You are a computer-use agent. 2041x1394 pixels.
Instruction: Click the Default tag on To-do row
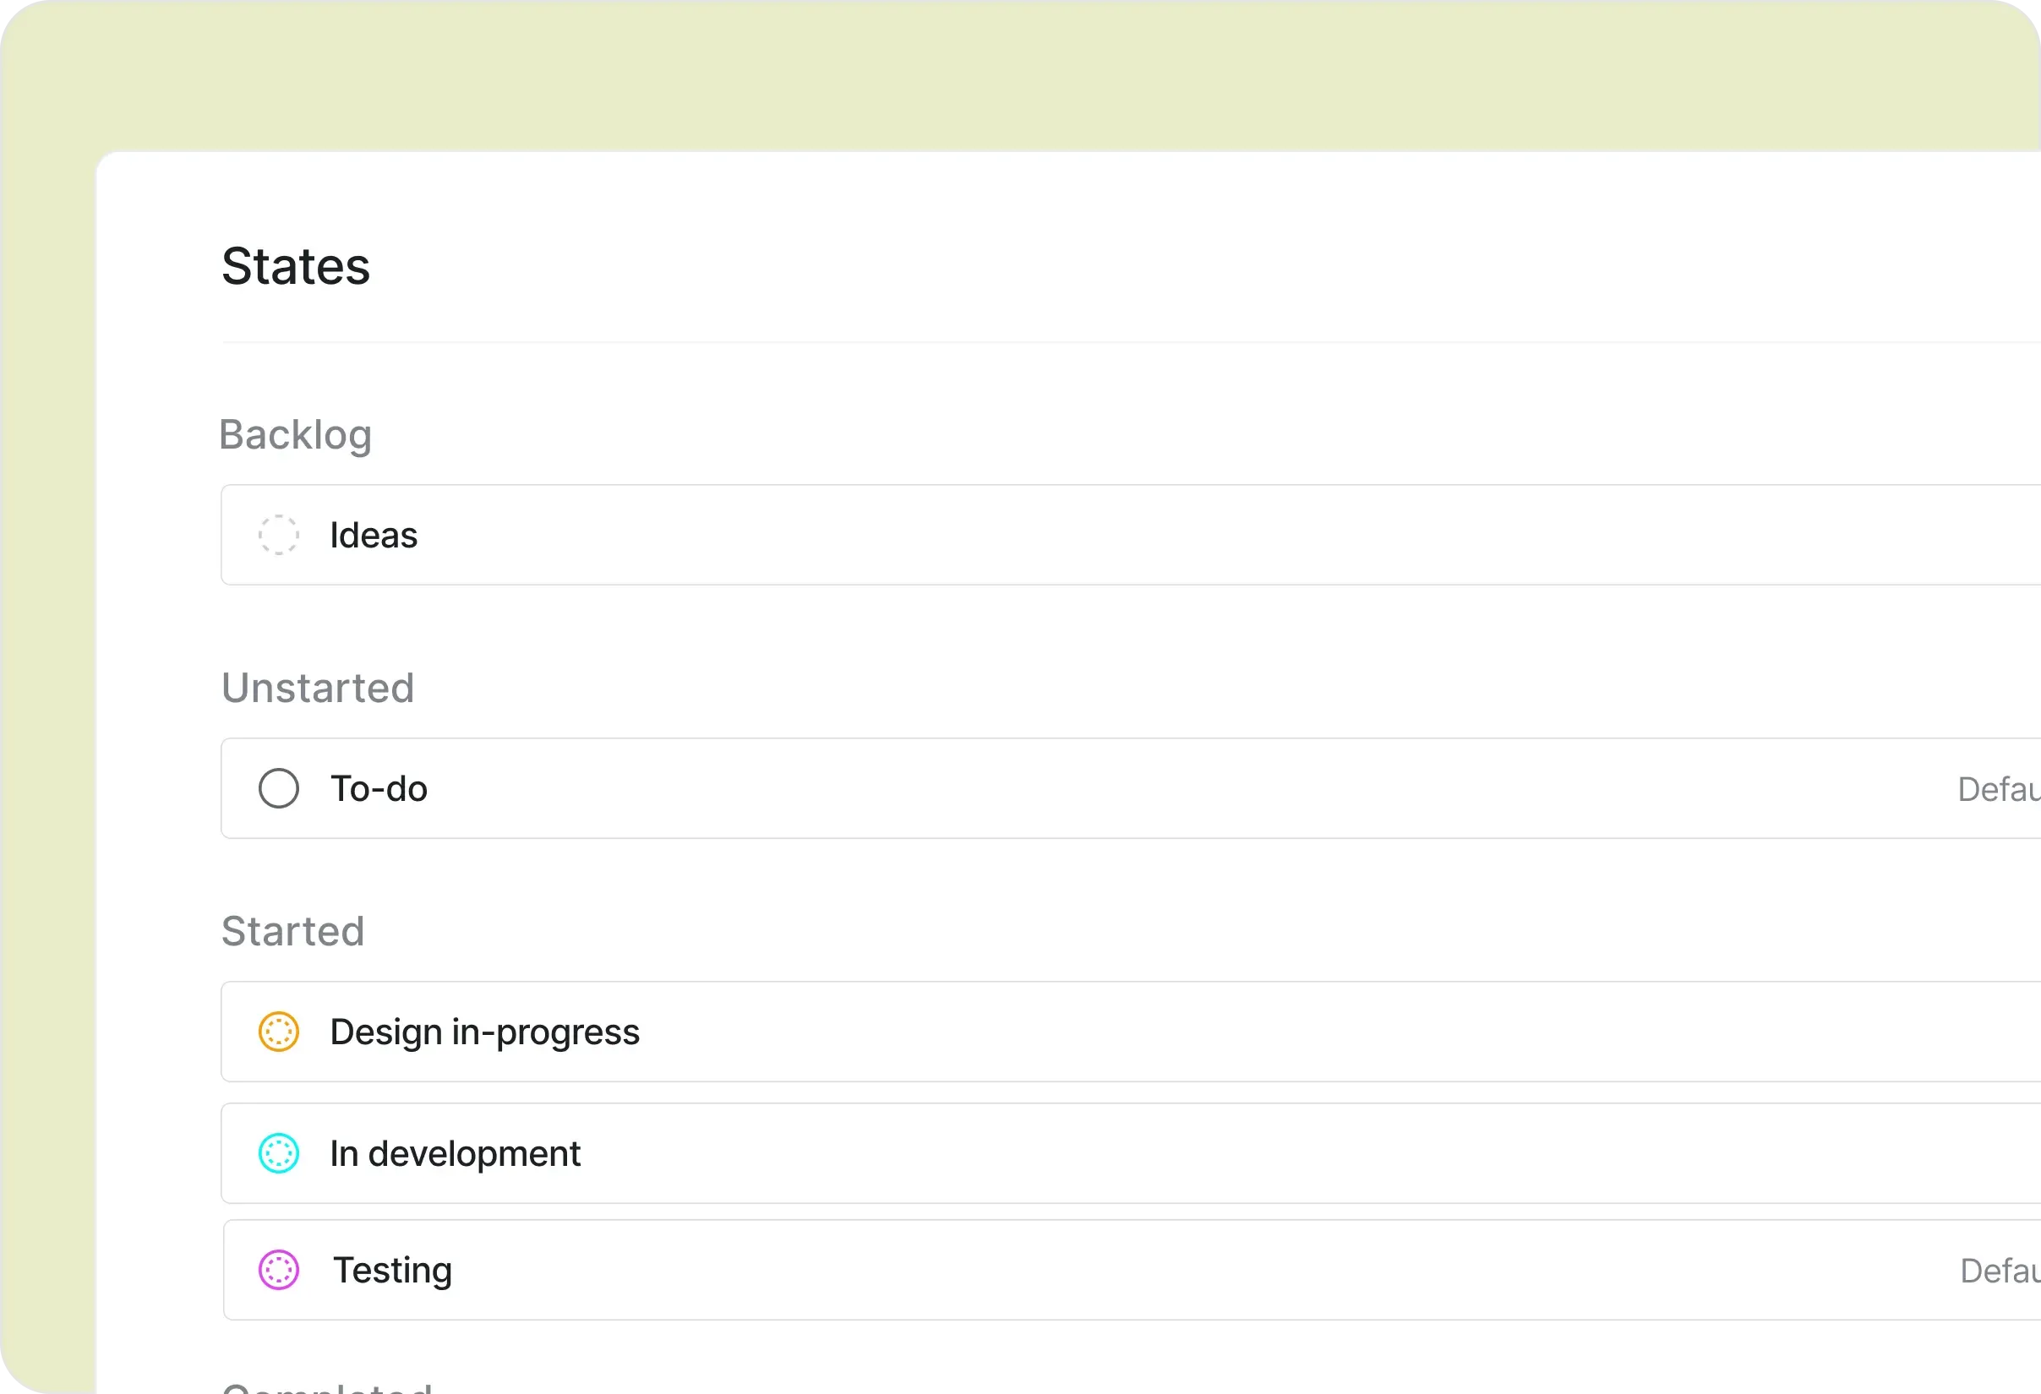click(1997, 789)
